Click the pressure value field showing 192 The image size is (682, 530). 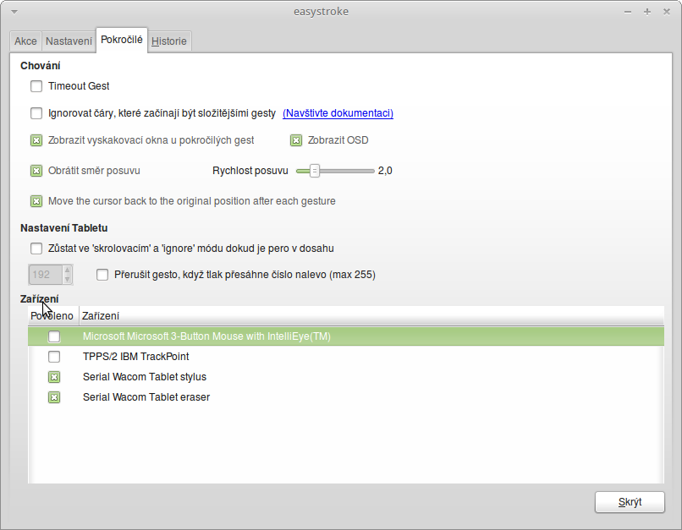click(46, 275)
